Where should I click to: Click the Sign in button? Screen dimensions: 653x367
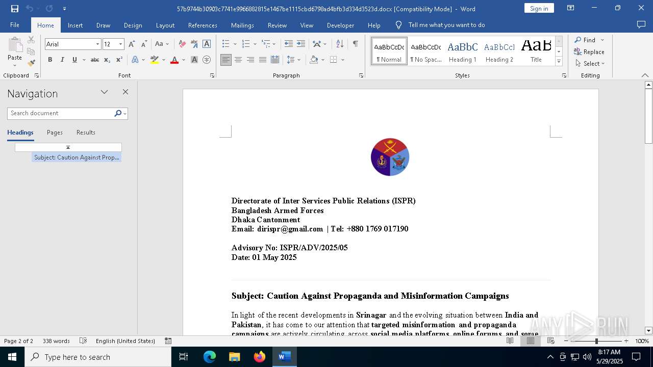click(x=539, y=8)
